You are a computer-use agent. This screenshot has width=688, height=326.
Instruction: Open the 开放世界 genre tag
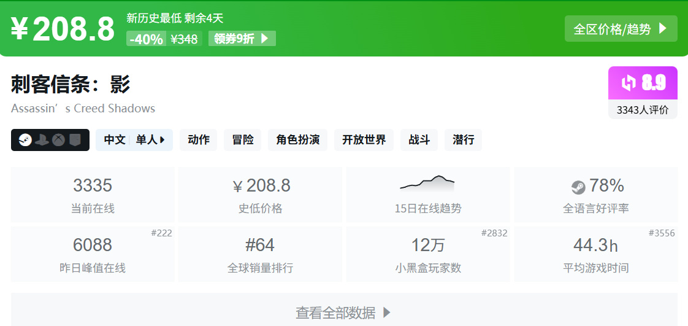click(364, 140)
